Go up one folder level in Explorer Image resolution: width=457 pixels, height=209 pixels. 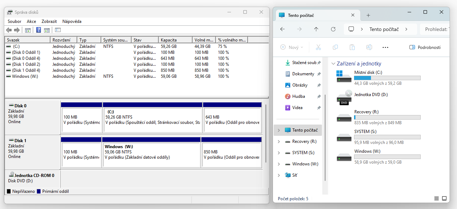click(316, 29)
